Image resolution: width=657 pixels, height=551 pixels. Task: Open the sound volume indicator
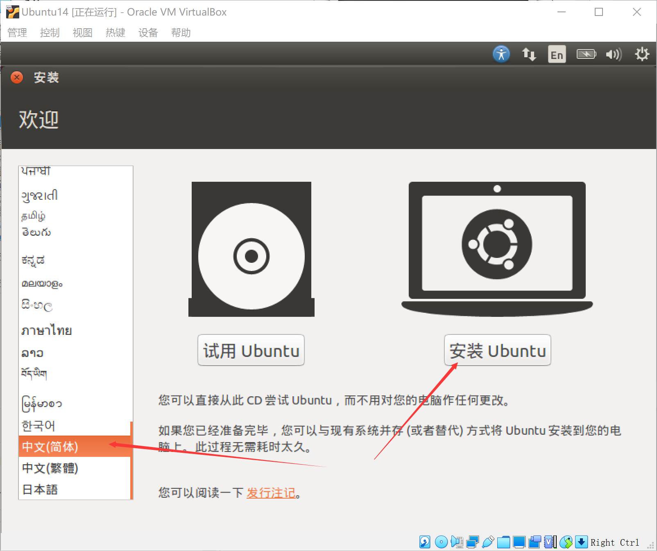tap(614, 54)
